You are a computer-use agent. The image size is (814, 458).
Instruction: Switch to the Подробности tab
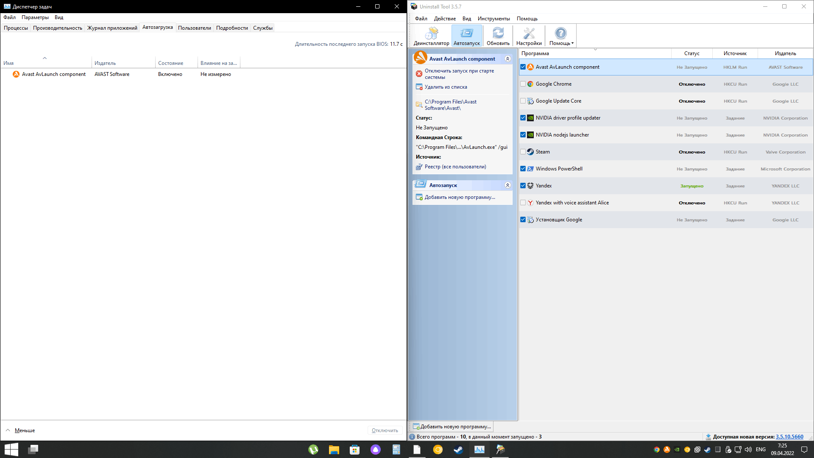point(232,28)
